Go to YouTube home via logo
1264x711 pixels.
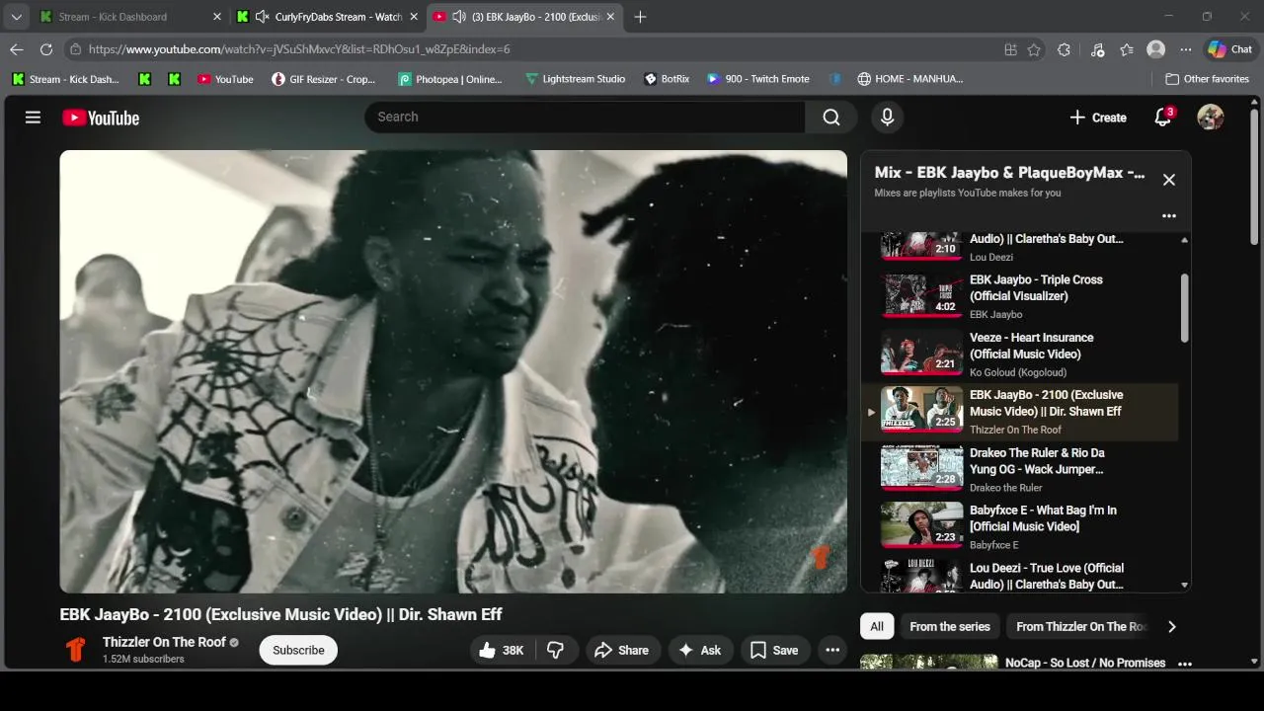pos(101,118)
